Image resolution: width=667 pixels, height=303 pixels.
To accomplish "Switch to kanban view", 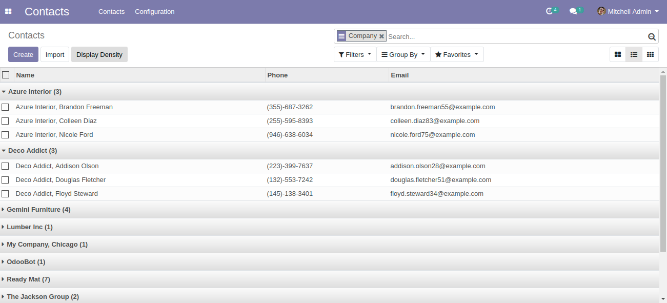I will click(618, 54).
